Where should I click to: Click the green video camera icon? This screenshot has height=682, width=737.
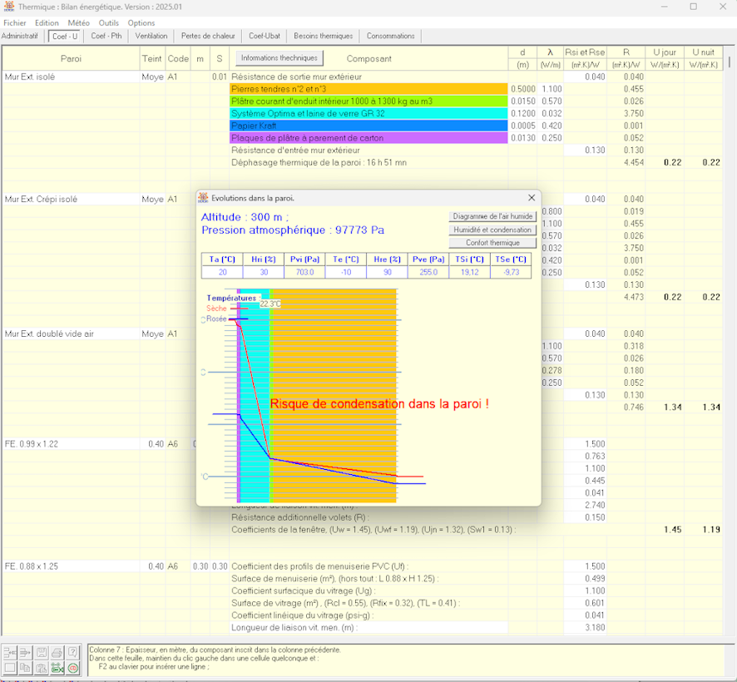57,668
